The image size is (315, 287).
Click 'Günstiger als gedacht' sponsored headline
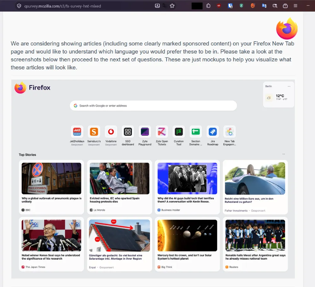click(116, 257)
